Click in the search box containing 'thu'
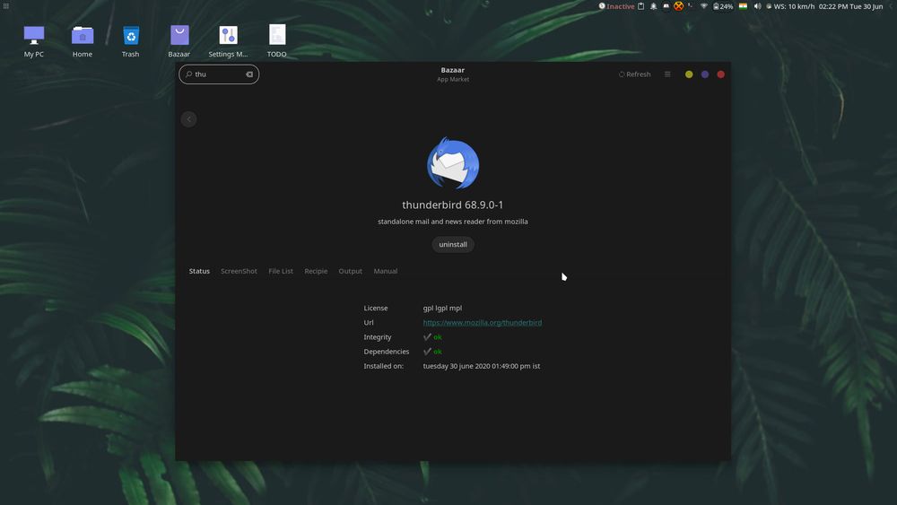897x505 pixels. point(215,74)
